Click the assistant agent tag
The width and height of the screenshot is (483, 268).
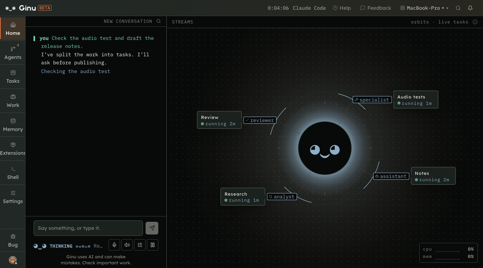click(391, 176)
